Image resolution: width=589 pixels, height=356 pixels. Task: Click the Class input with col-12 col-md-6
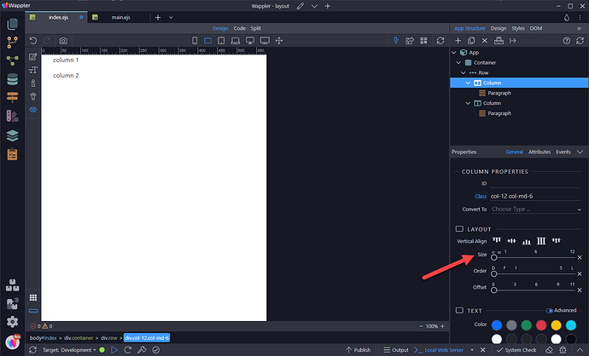[536, 196]
